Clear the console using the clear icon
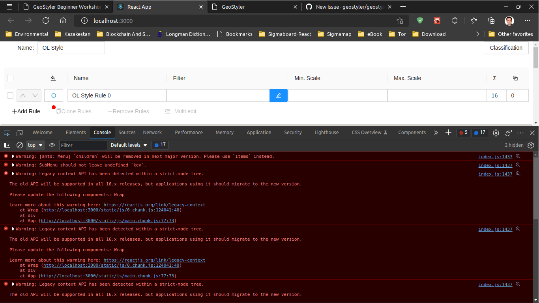This screenshot has width=539, height=303. pyautogui.click(x=19, y=145)
